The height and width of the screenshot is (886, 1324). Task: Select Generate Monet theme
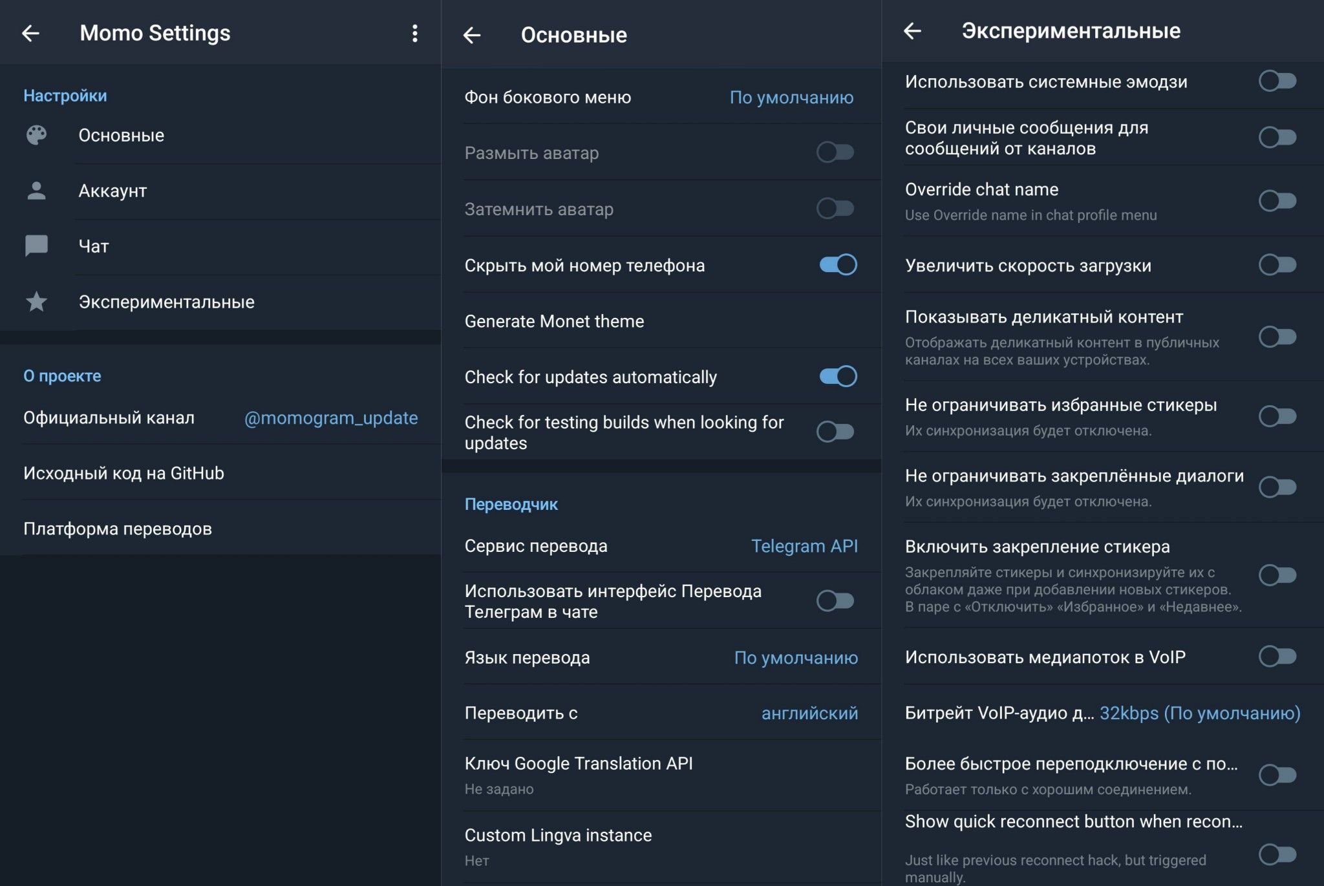tap(661, 321)
